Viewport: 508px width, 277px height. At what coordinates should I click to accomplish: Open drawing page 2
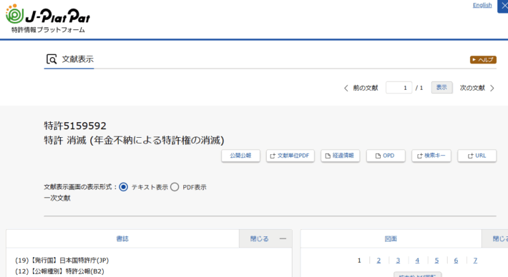[378, 261]
